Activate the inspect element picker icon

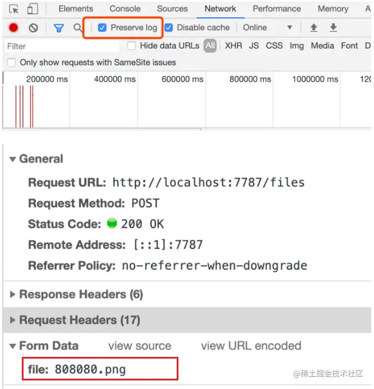coord(14,9)
